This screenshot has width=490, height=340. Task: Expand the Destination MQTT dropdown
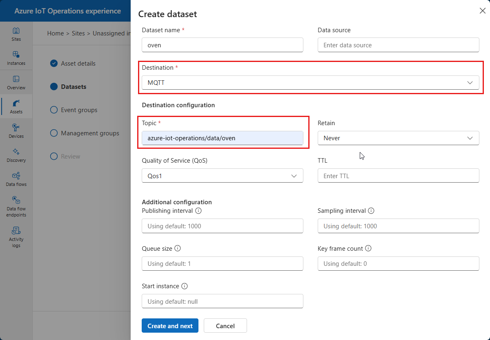pos(310,83)
